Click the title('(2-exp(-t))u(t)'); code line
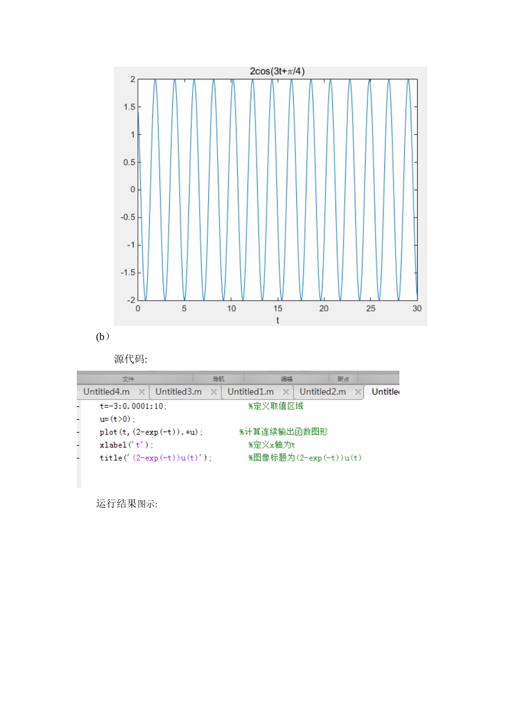Image resolution: width=510 pixels, height=722 pixels. [156, 458]
